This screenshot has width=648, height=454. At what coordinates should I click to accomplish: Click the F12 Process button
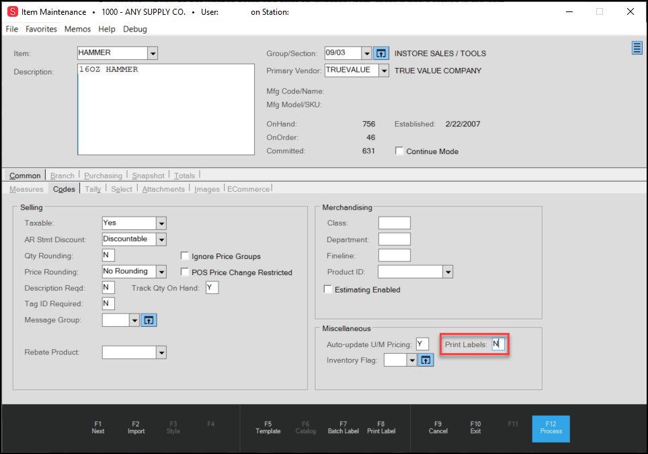[x=551, y=429]
